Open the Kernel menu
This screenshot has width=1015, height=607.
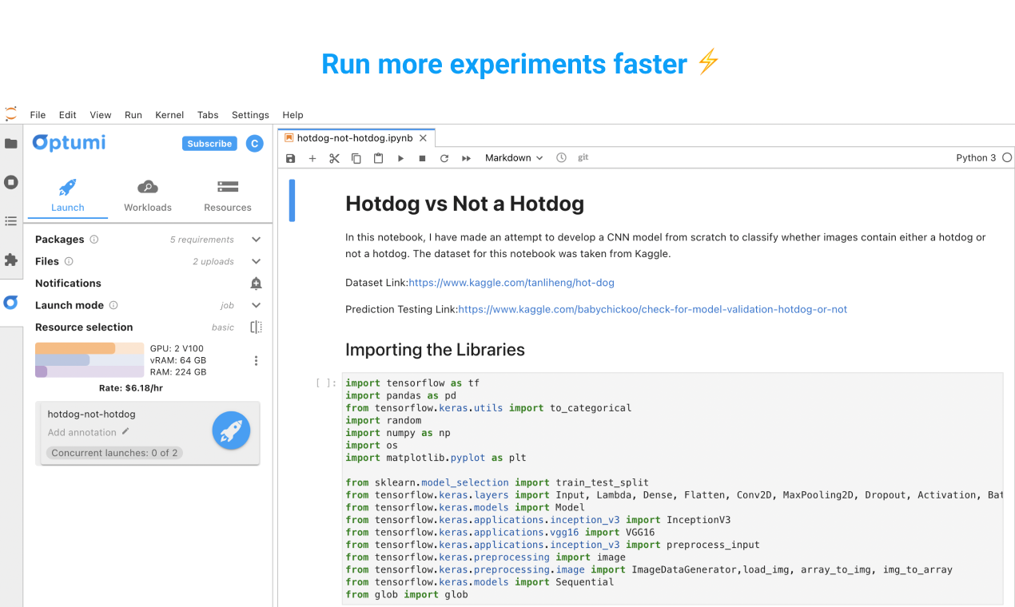tap(169, 115)
